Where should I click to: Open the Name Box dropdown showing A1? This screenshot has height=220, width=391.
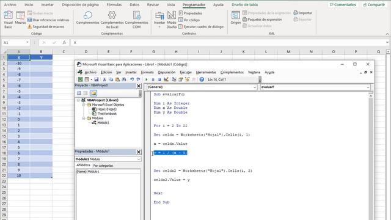point(27,42)
